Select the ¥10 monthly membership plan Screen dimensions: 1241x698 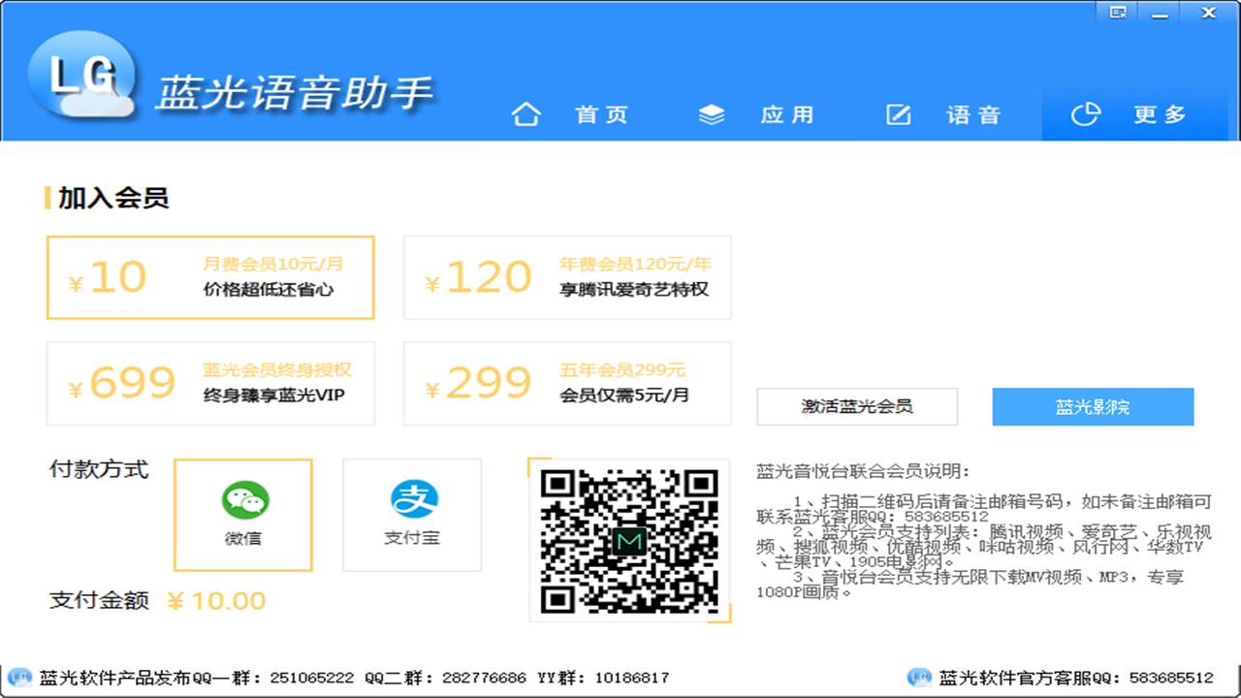[209, 277]
